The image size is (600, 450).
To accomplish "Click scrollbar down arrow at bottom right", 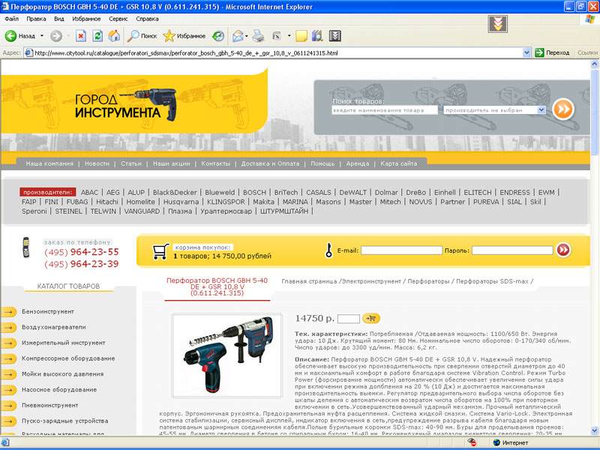I will point(595,430).
